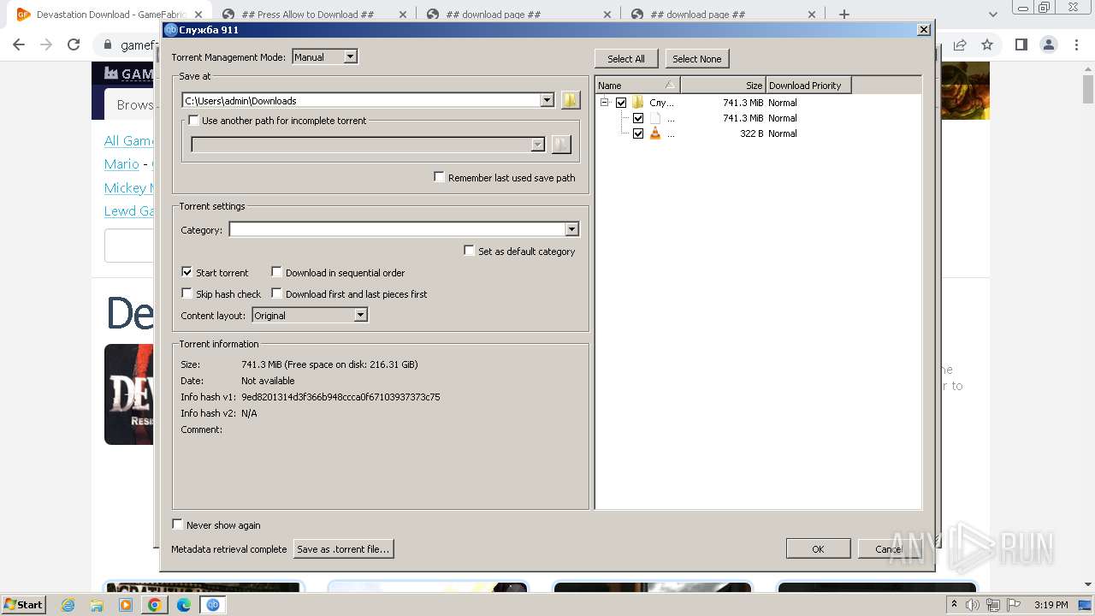The height and width of the screenshot is (616, 1095).
Task: Open the Category combo box
Action: 404,229
